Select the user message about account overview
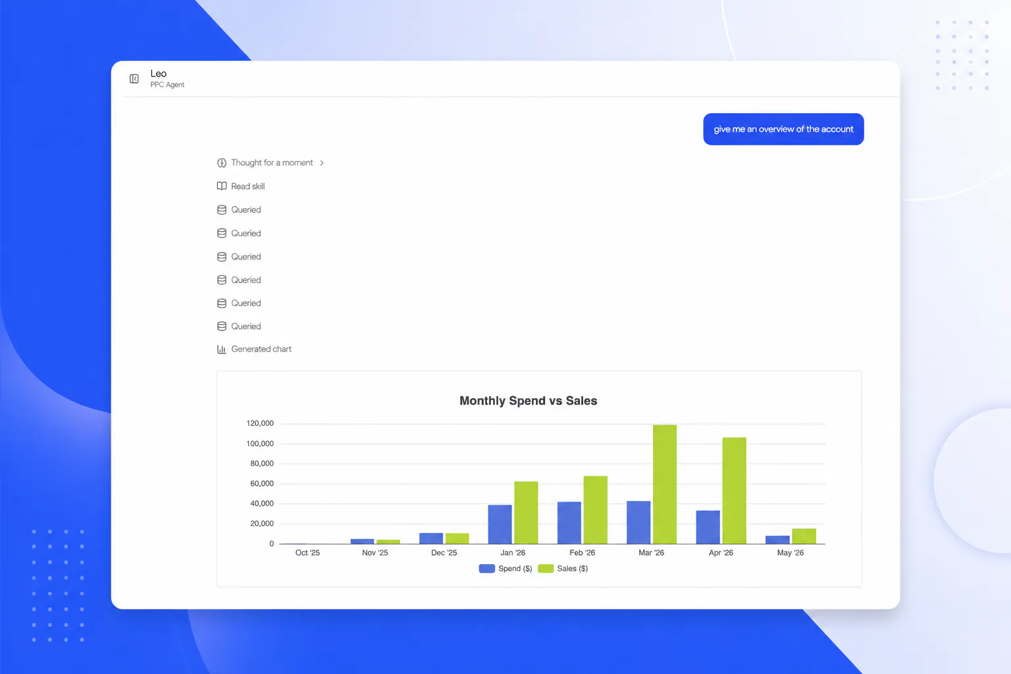 (783, 129)
